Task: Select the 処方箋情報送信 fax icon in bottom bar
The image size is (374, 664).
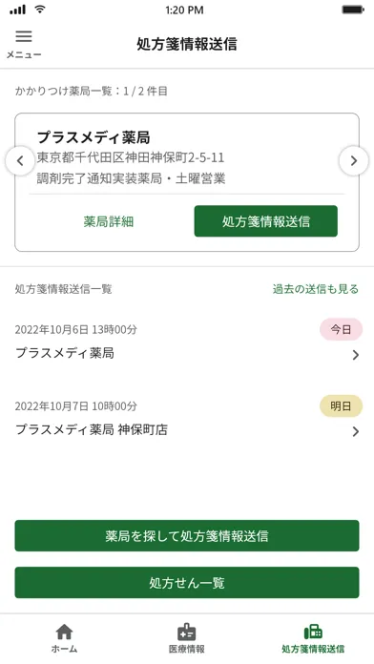Action: click(x=313, y=633)
